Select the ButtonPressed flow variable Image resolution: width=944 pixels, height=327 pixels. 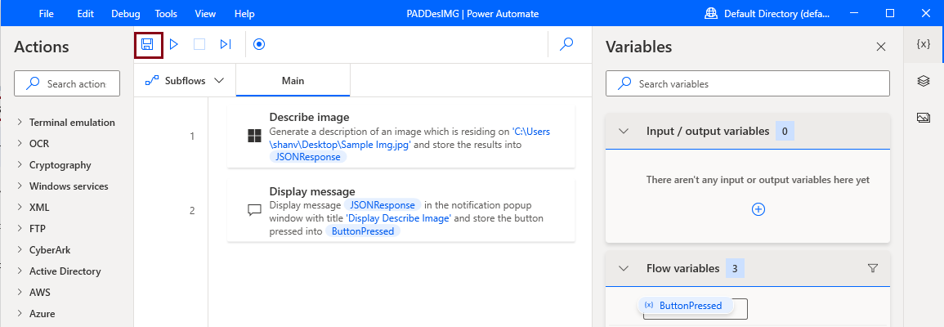pos(686,305)
